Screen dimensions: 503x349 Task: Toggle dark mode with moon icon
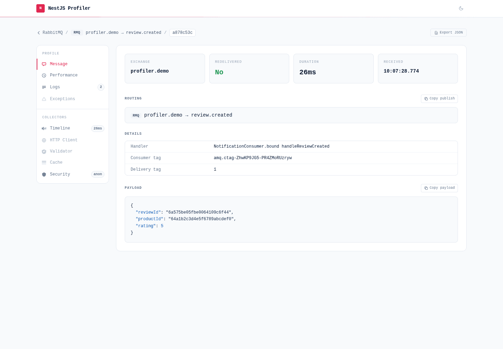(461, 8)
